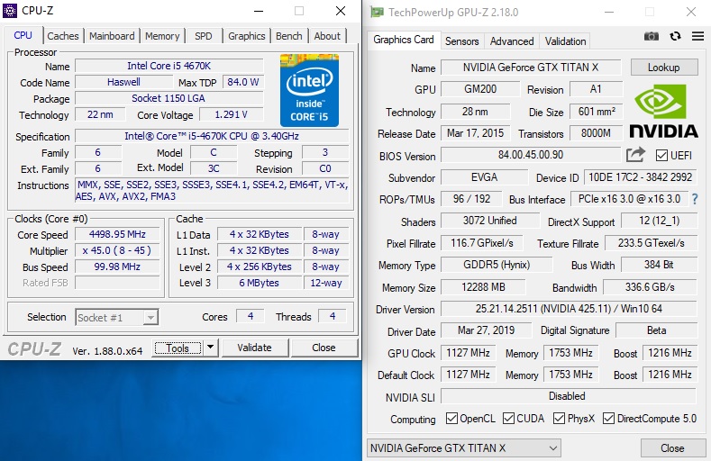Image resolution: width=711 pixels, height=461 pixels.
Task: Open the GPU selector NVIDIA GeForce GTX TITAN X
Action: coord(464,447)
